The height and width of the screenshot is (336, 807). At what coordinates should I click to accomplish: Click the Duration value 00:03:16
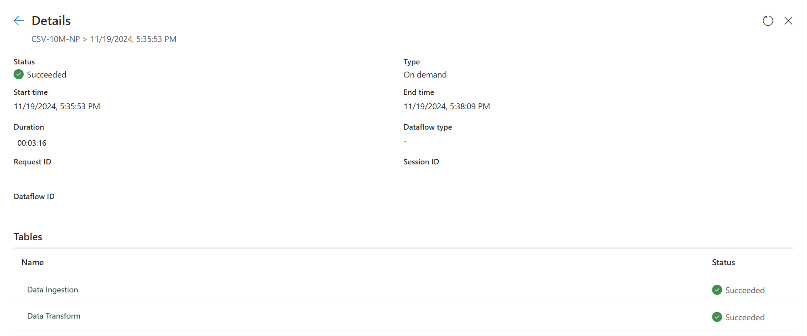[32, 143]
